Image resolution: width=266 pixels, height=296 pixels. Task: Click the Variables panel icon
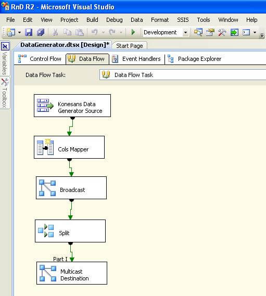tap(5, 46)
